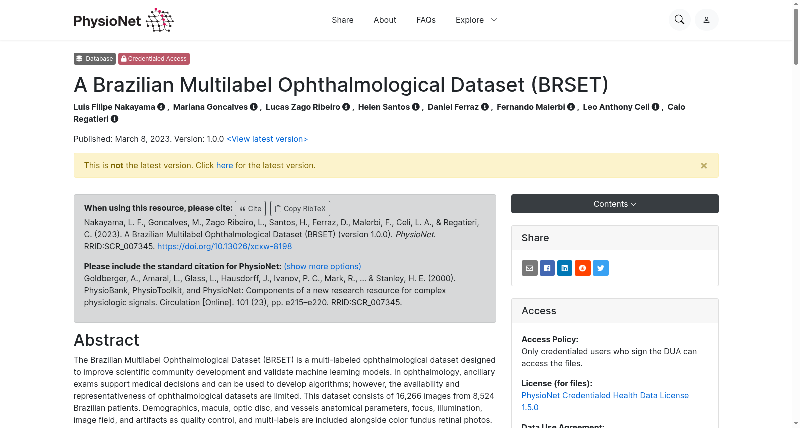
Task: Follow the 'here' link in alert
Action: [x=225, y=165]
